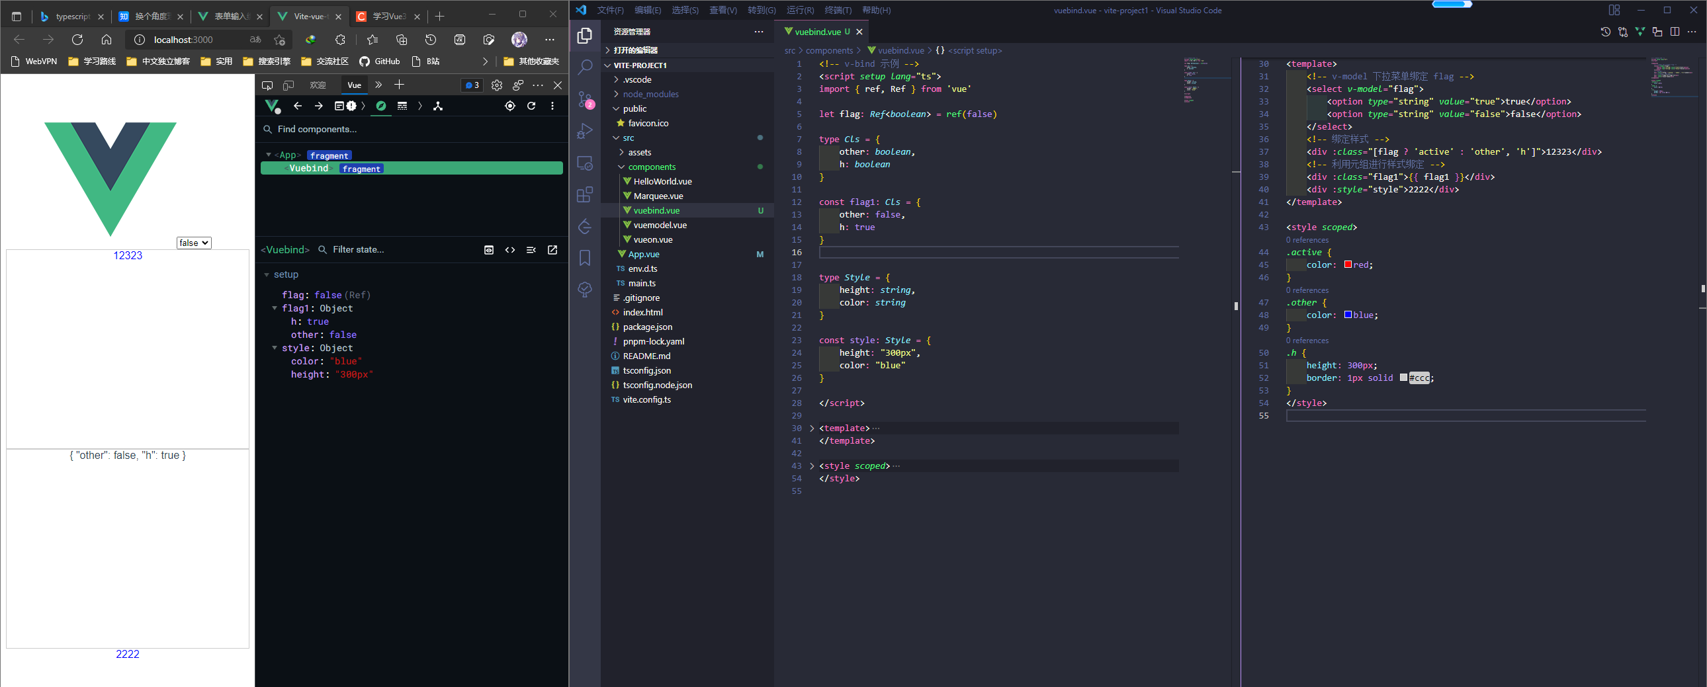Image resolution: width=1707 pixels, height=687 pixels.
Task: Select component in page target icon
Action: tap(509, 106)
